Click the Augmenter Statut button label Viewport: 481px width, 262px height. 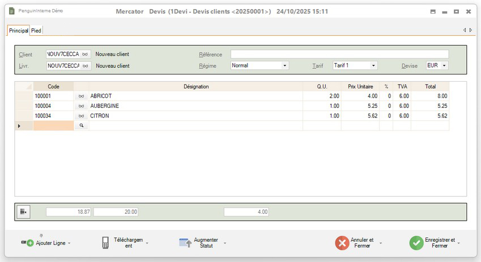coord(206,243)
